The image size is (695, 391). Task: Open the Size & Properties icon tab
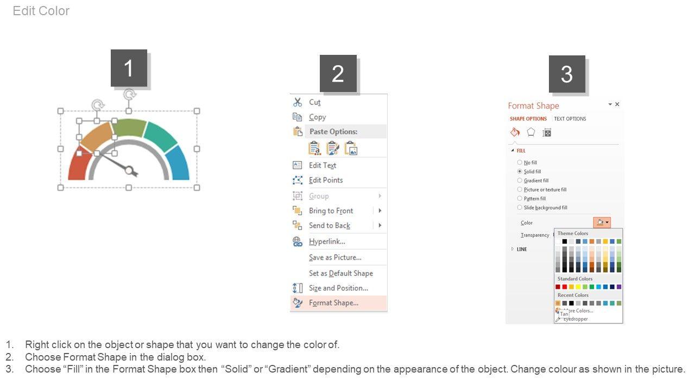[x=547, y=133]
